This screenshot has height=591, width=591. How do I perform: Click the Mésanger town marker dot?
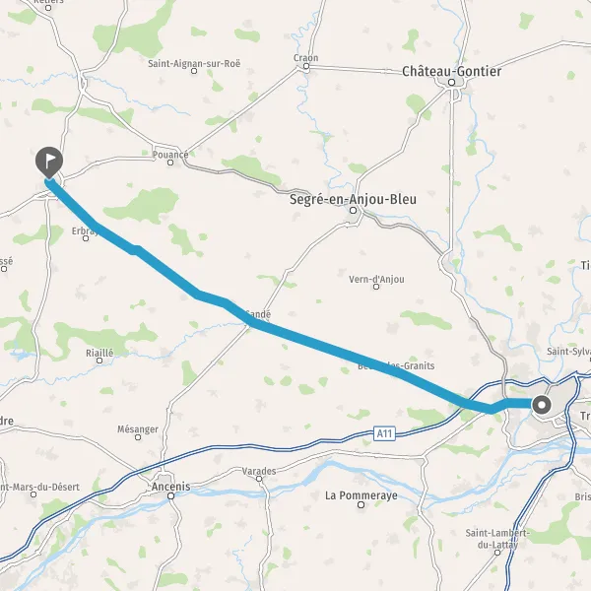(138, 437)
